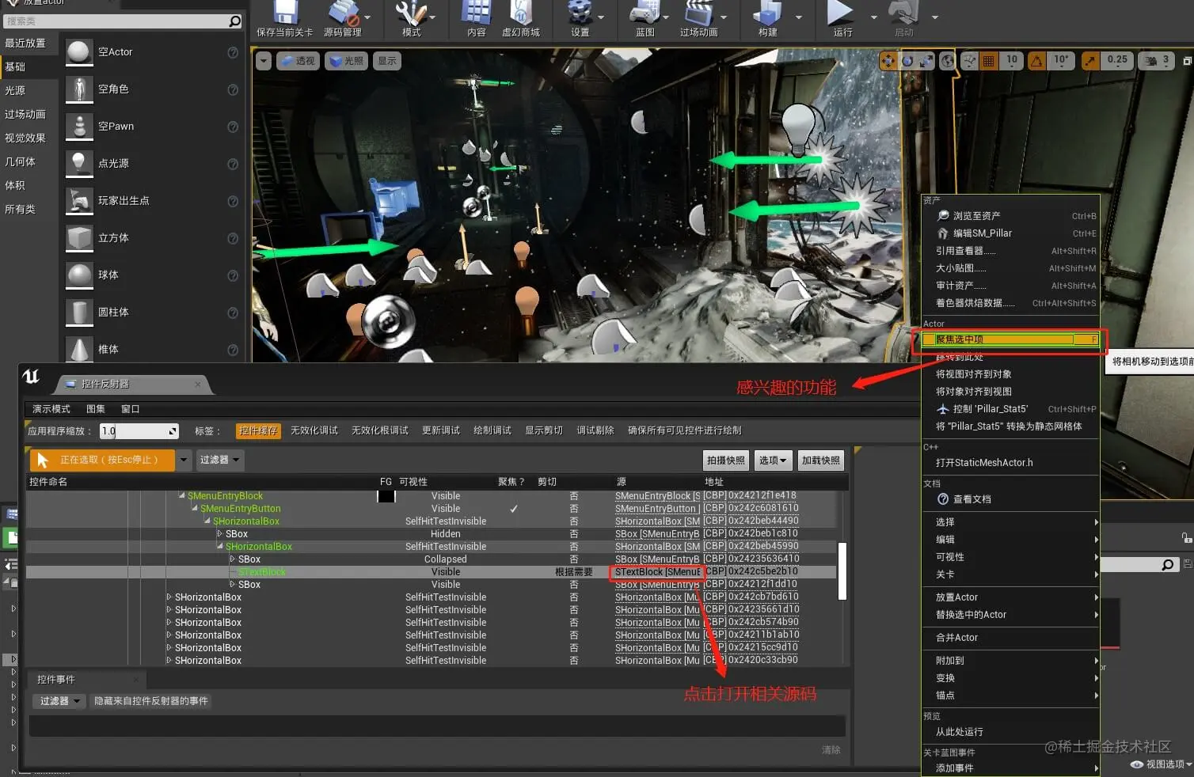This screenshot has width=1194, height=777.
Task: Click the 透视 perspective viewport button
Action: (298, 61)
